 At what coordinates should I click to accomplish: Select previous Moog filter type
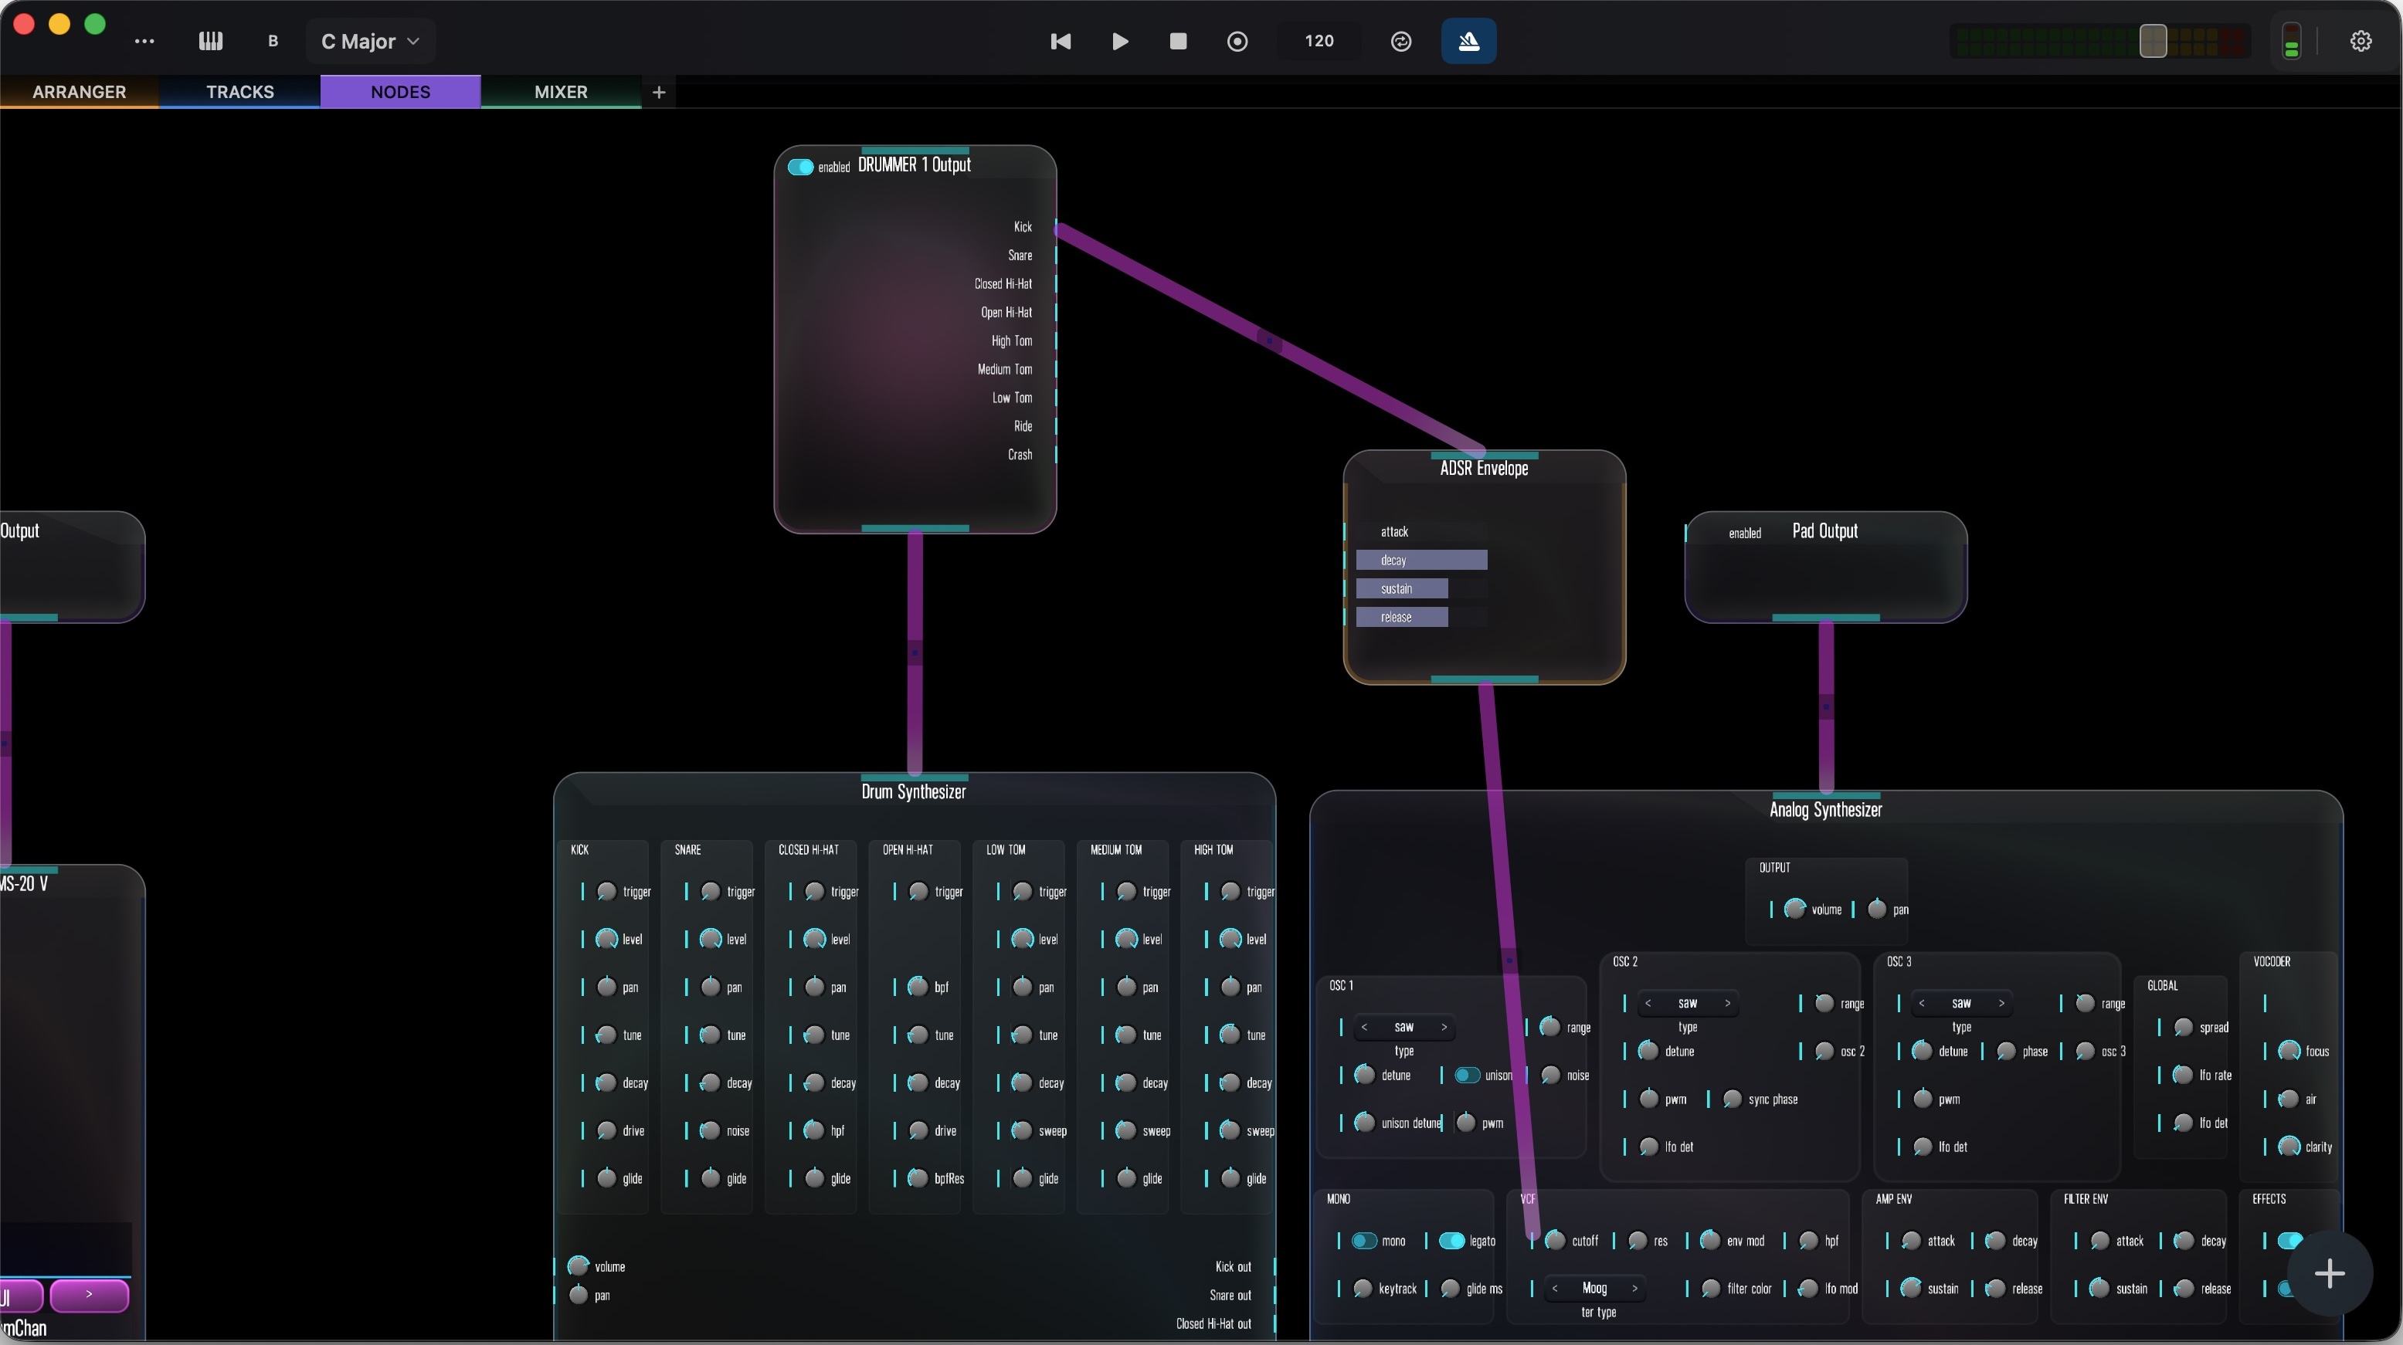pos(1554,1289)
